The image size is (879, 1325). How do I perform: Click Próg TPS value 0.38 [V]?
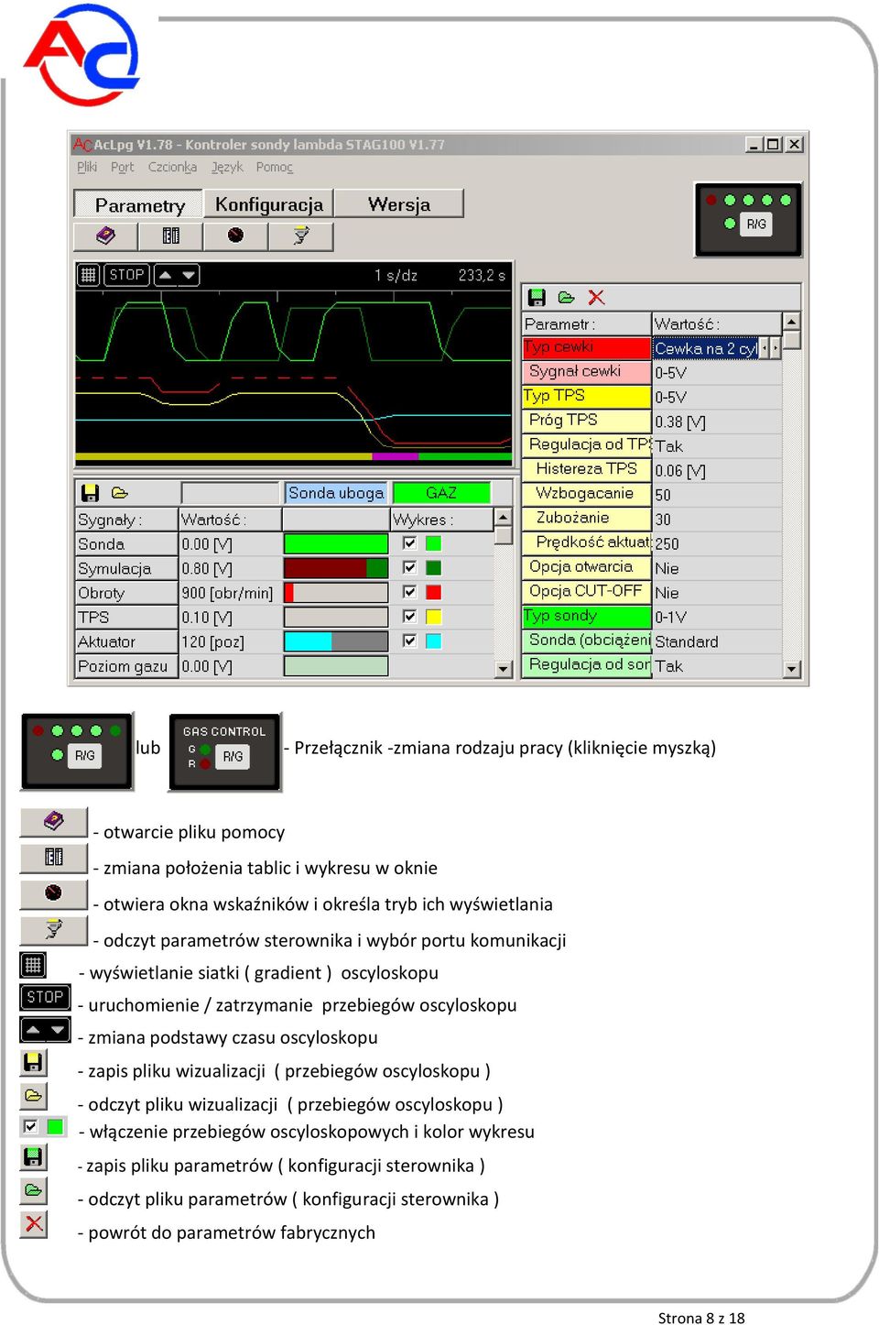(x=717, y=422)
